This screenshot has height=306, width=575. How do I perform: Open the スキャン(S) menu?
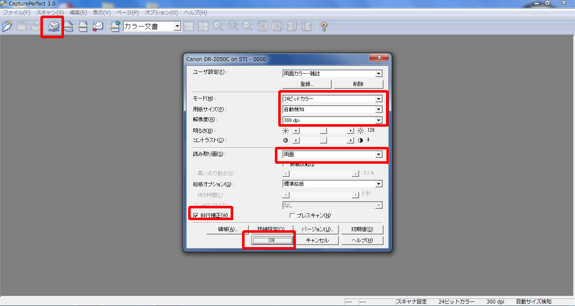50,13
